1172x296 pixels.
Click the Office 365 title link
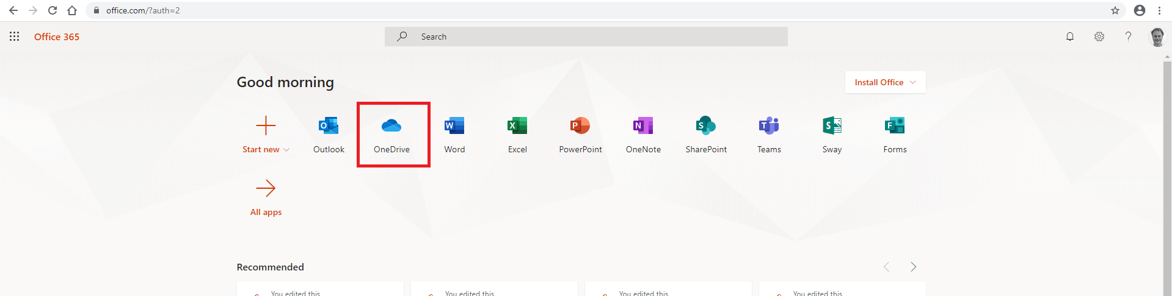click(57, 37)
